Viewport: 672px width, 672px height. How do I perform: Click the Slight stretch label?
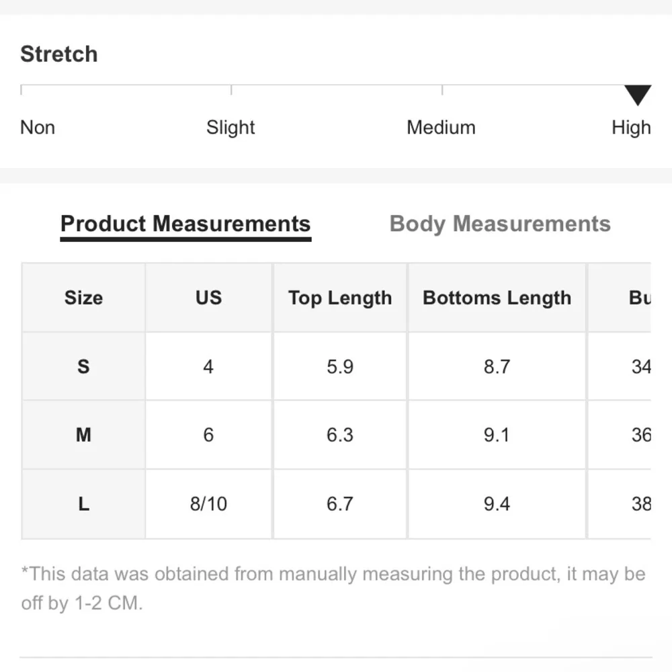click(230, 127)
